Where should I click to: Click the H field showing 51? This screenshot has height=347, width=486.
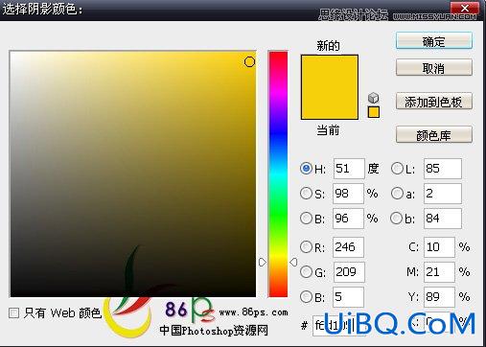[x=349, y=169]
